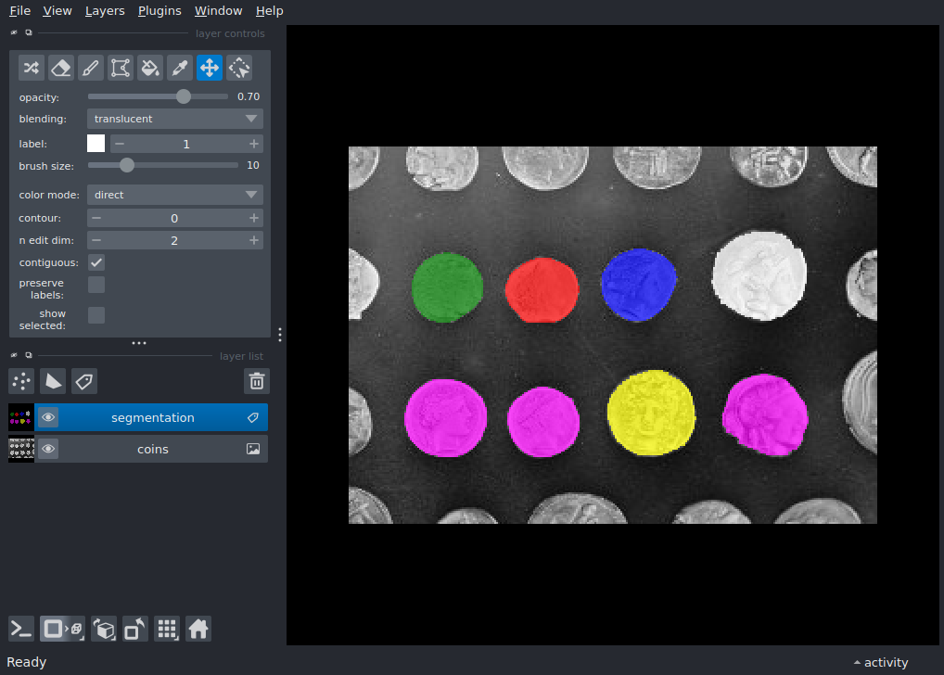This screenshot has height=675, width=944.
Task: Open the color mode dropdown
Action: (x=174, y=194)
